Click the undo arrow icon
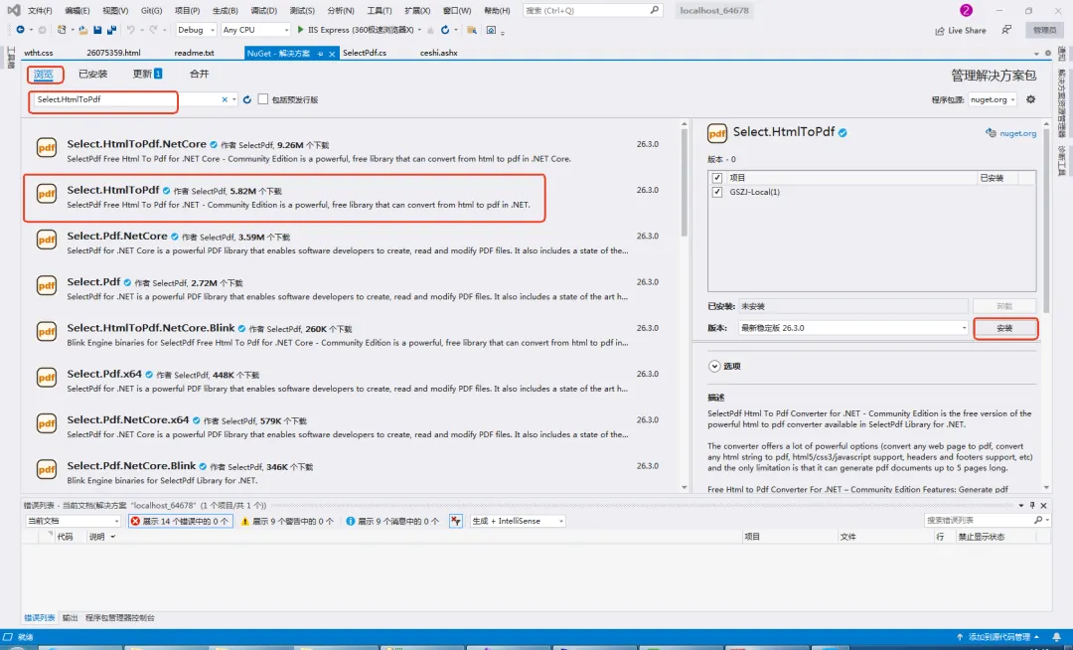The height and width of the screenshot is (650, 1073). tap(130, 30)
